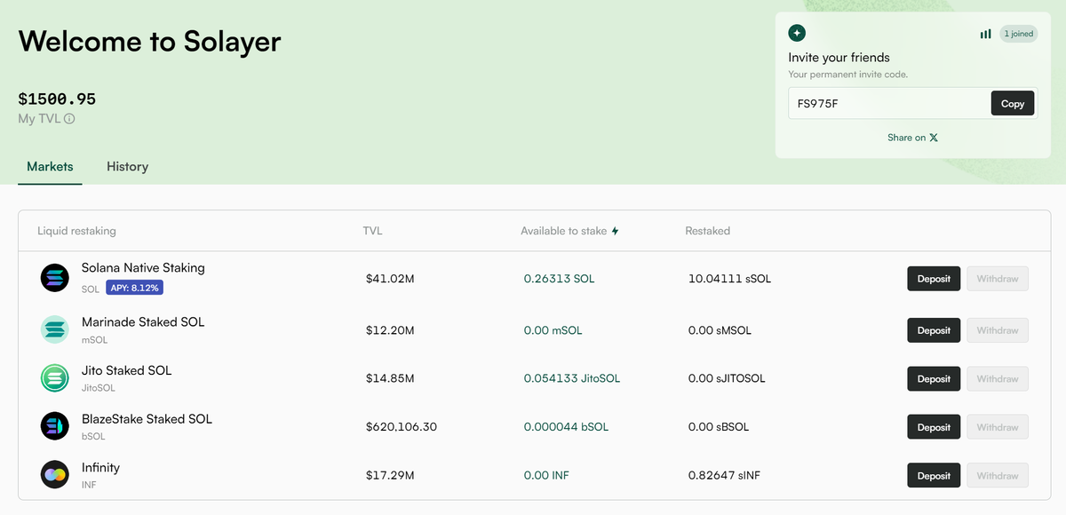
Task: Click the Infinity INF token icon
Action: tap(55, 475)
